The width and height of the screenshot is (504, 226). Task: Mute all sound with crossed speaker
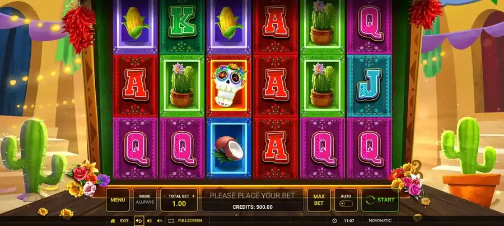pos(160,220)
